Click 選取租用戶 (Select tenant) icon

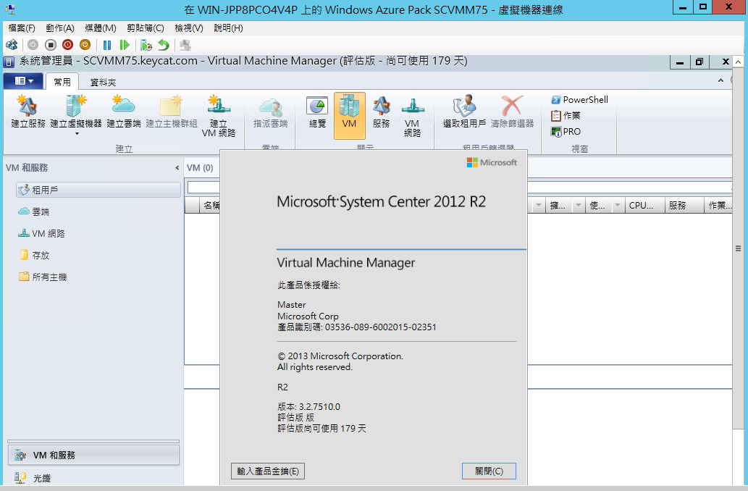(464, 112)
